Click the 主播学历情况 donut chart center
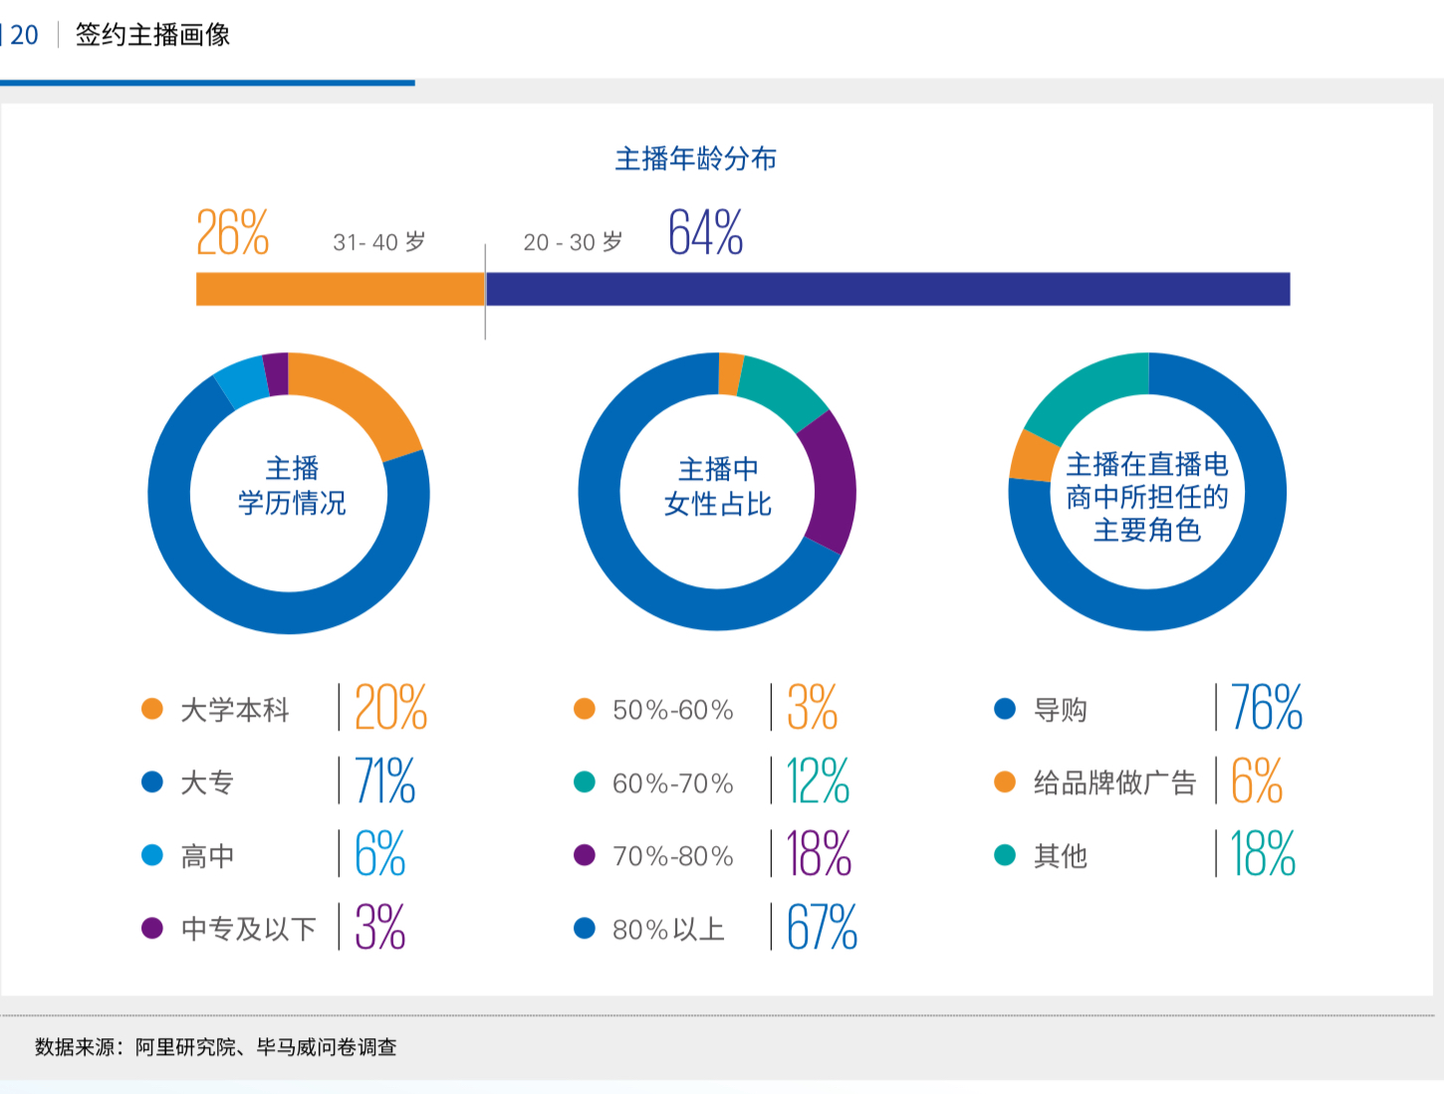 pyautogui.click(x=291, y=486)
